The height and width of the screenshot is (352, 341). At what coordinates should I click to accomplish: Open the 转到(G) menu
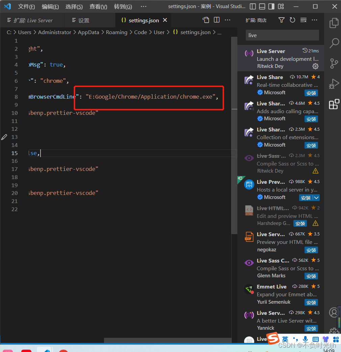pos(123,6)
